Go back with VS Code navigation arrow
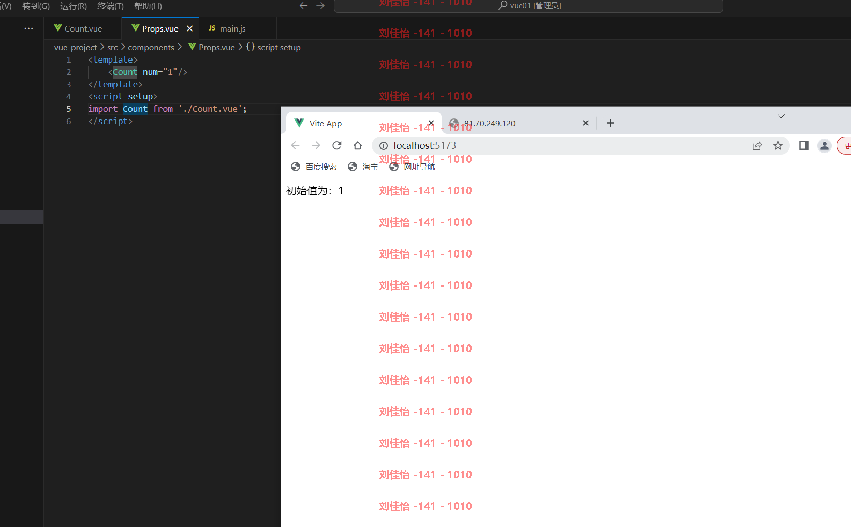 [x=304, y=6]
